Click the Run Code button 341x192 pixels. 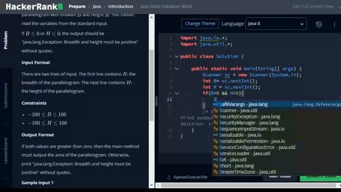click(x=280, y=178)
